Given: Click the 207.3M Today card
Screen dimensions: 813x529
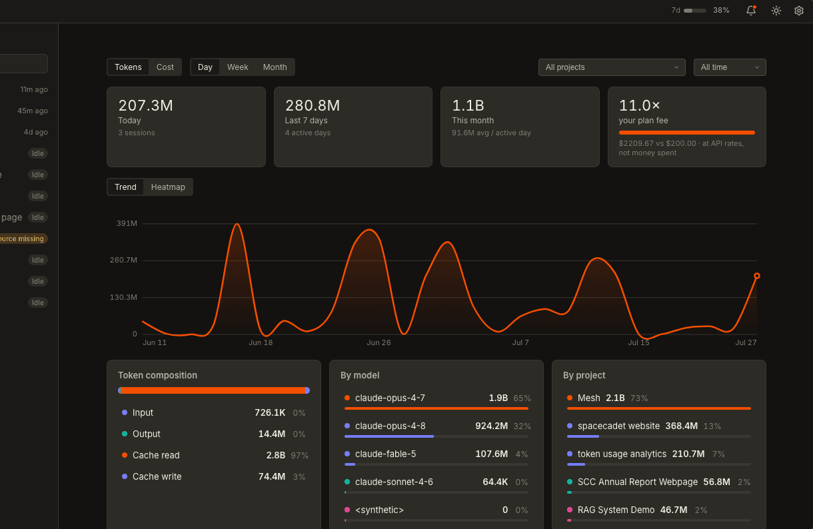Looking at the screenshot, I should click(186, 127).
